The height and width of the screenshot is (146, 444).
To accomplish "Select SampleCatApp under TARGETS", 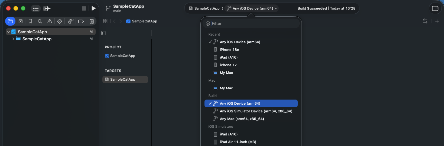I will pyautogui.click(x=125, y=79).
